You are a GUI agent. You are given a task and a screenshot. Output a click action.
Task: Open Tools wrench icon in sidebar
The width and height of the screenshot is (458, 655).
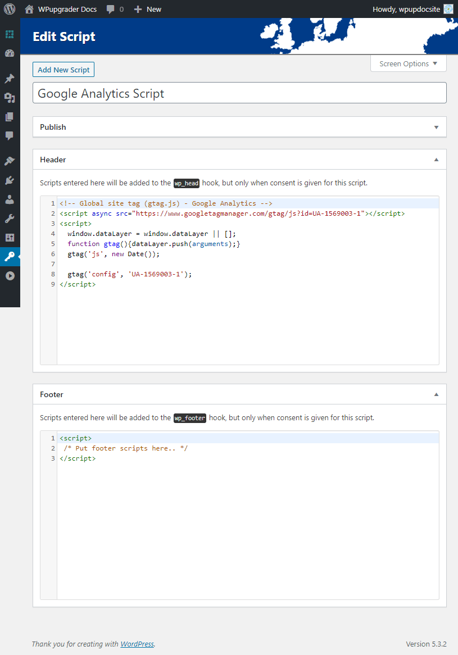pyautogui.click(x=10, y=219)
